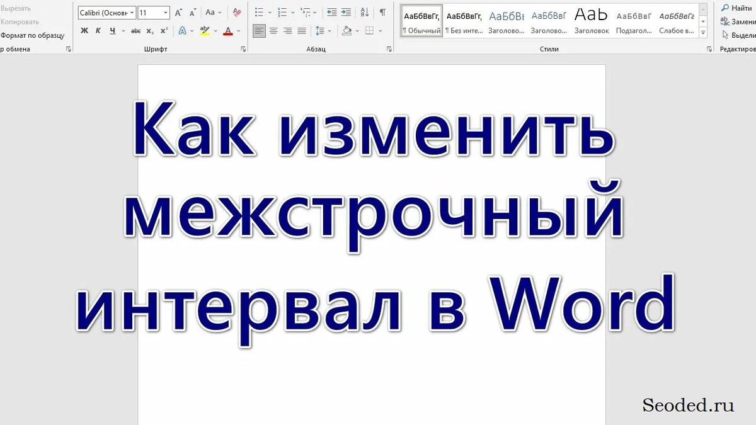
Task: Decrease paragraph indent
Action: [331, 13]
